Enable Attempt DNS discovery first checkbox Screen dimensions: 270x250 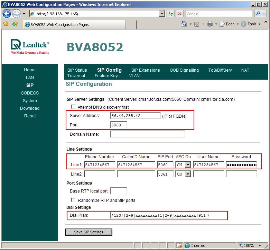pyautogui.click(x=73, y=107)
